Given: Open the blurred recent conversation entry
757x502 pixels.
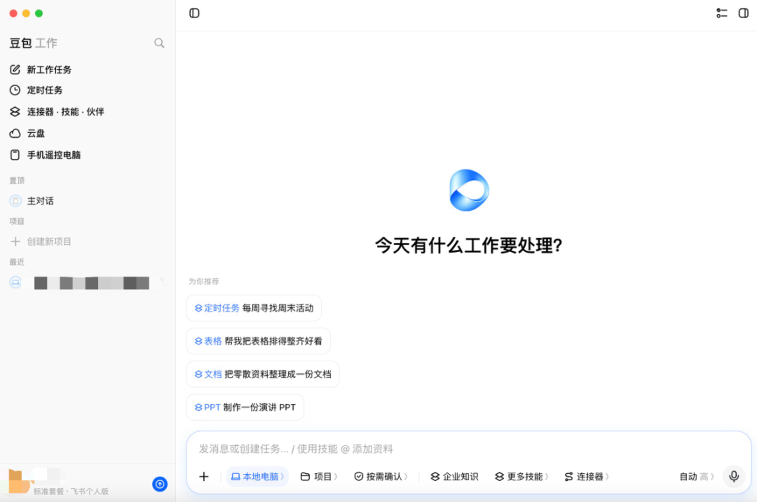Looking at the screenshot, I should pos(87,283).
